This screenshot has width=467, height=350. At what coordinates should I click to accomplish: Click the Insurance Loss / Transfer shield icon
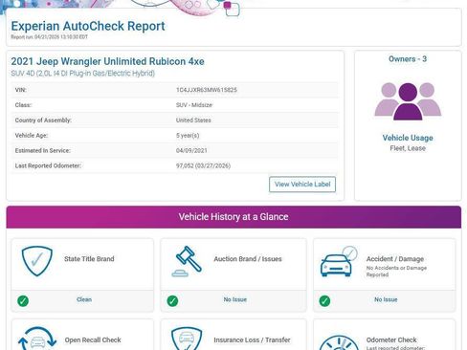tap(187, 339)
